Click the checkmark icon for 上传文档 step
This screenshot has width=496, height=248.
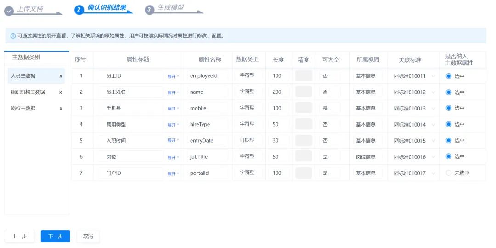pos(9,11)
